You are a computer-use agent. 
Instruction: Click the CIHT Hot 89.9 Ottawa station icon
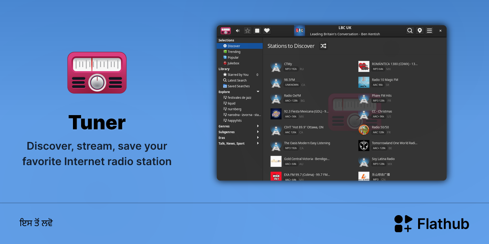point(276,130)
